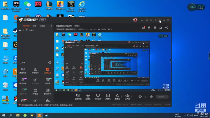Open the gift box icon with red badge

[143, 28]
